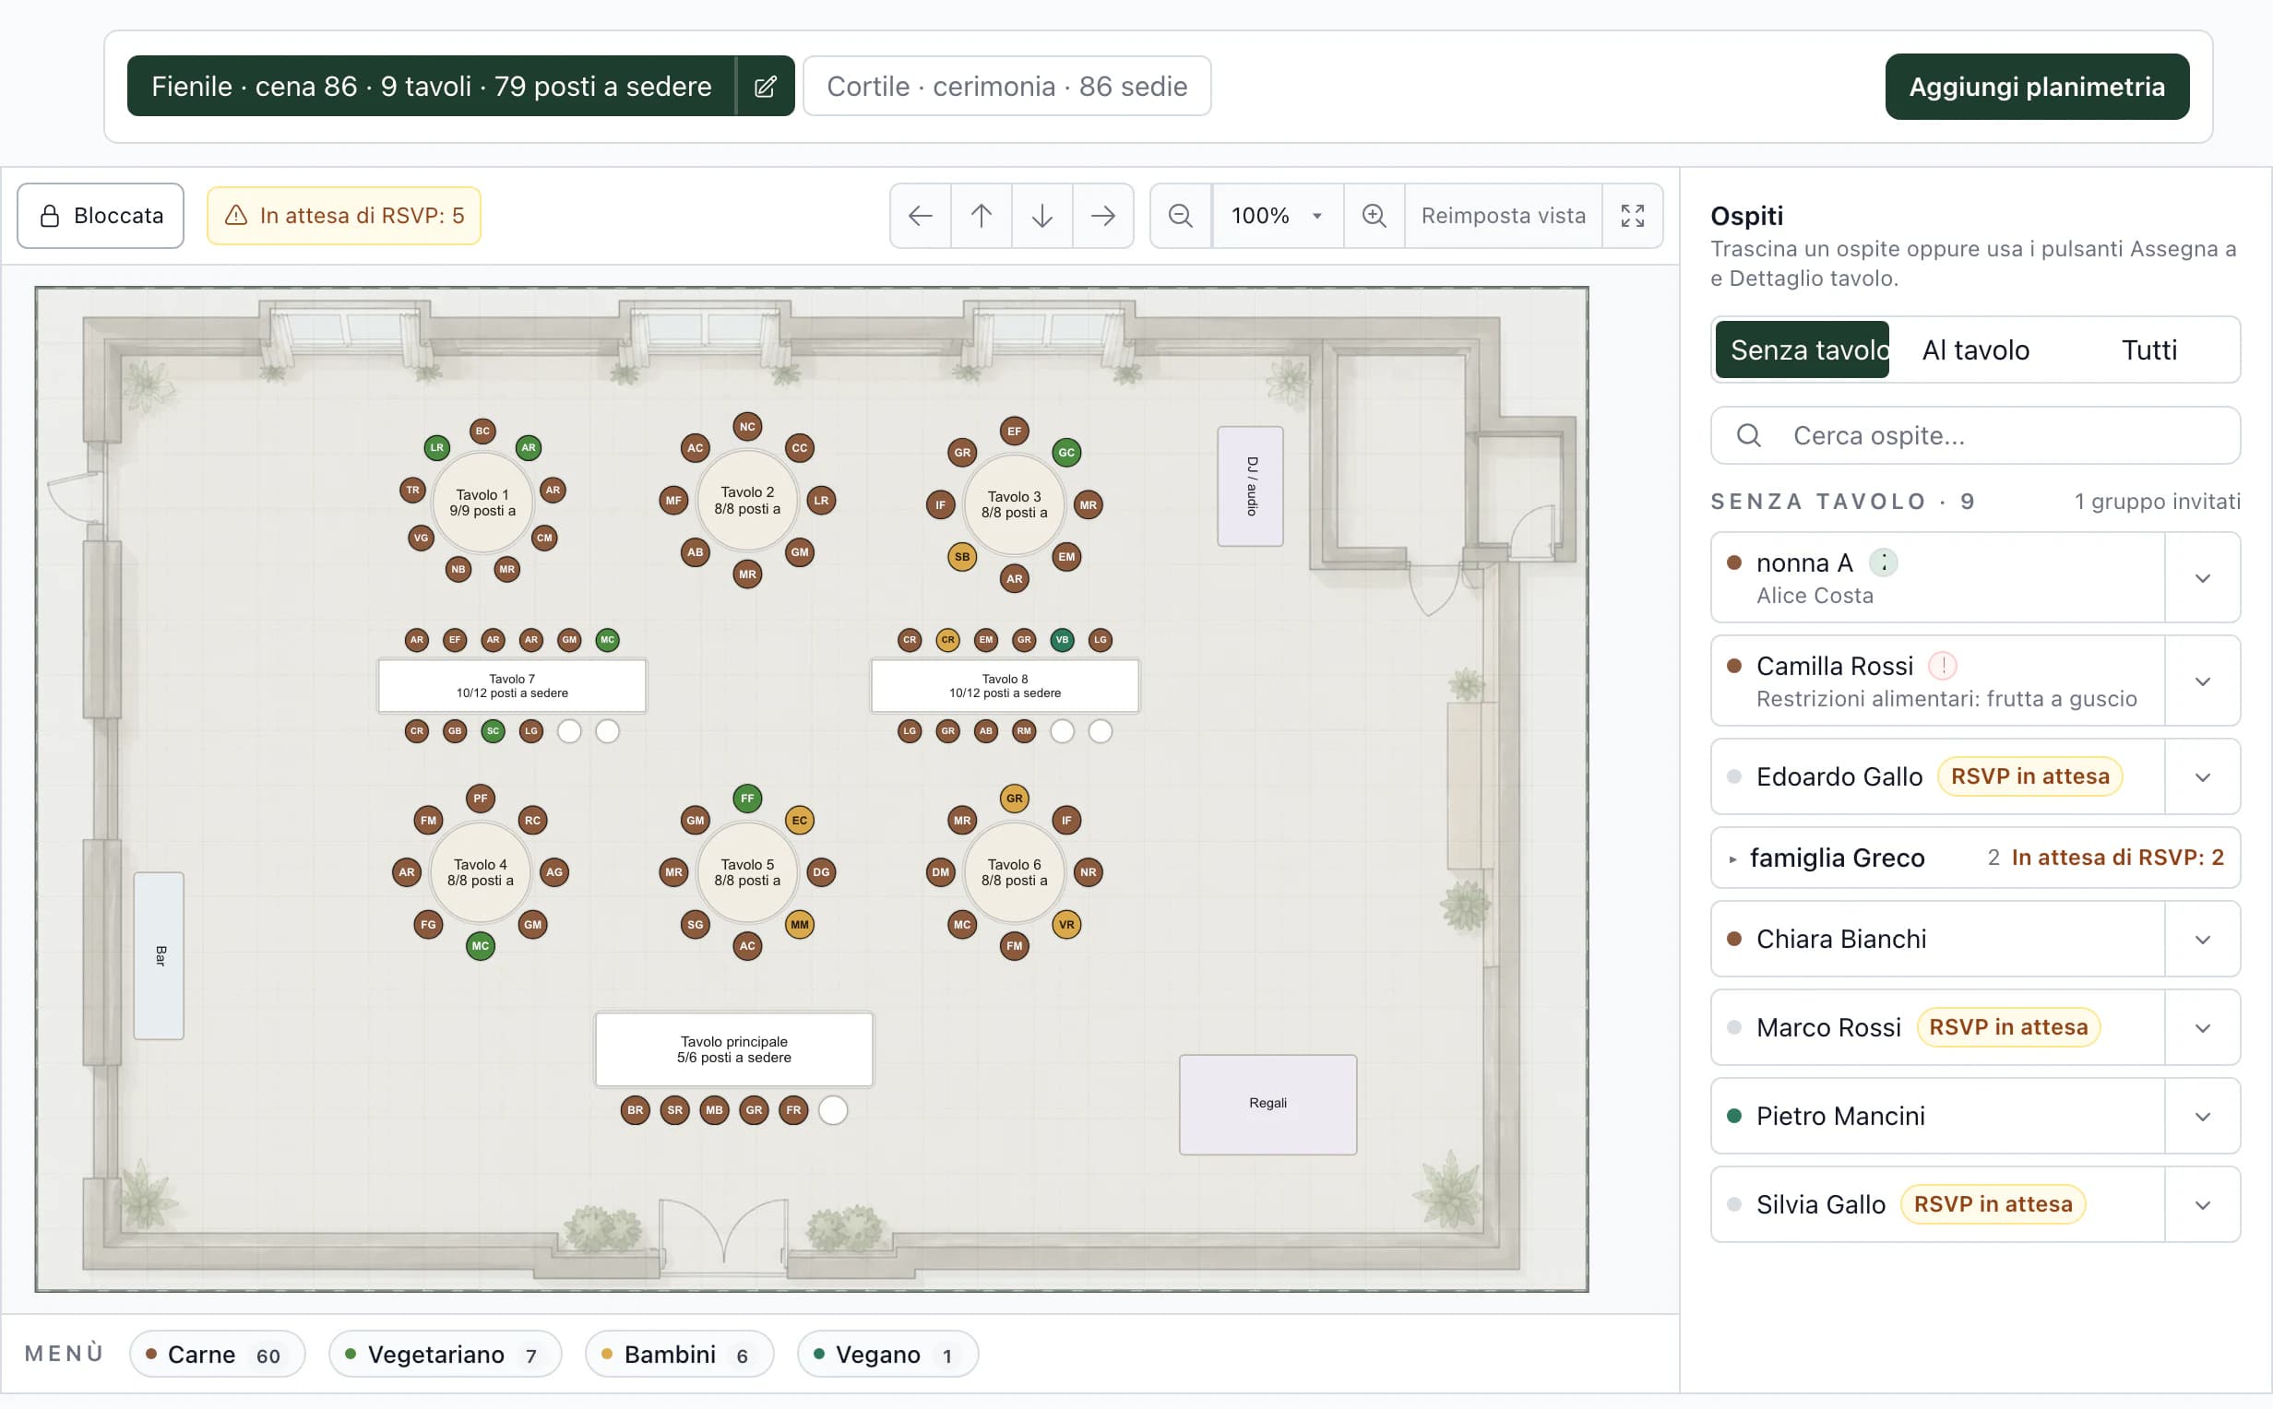2273x1409 pixels.
Task: Select the Tavolo 7 rectangular table
Action: pyautogui.click(x=512, y=686)
